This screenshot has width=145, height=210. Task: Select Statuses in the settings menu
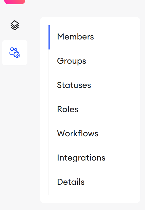74,85
